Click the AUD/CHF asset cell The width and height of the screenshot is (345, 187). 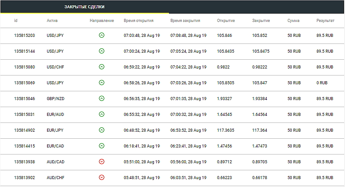click(55, 177)
